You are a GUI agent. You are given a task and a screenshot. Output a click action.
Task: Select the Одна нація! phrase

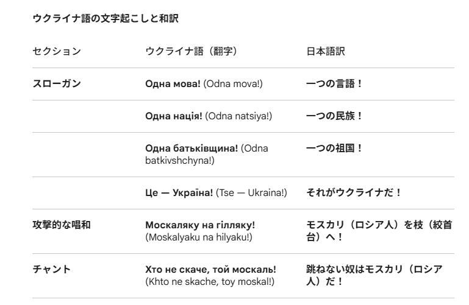[173, 116]
